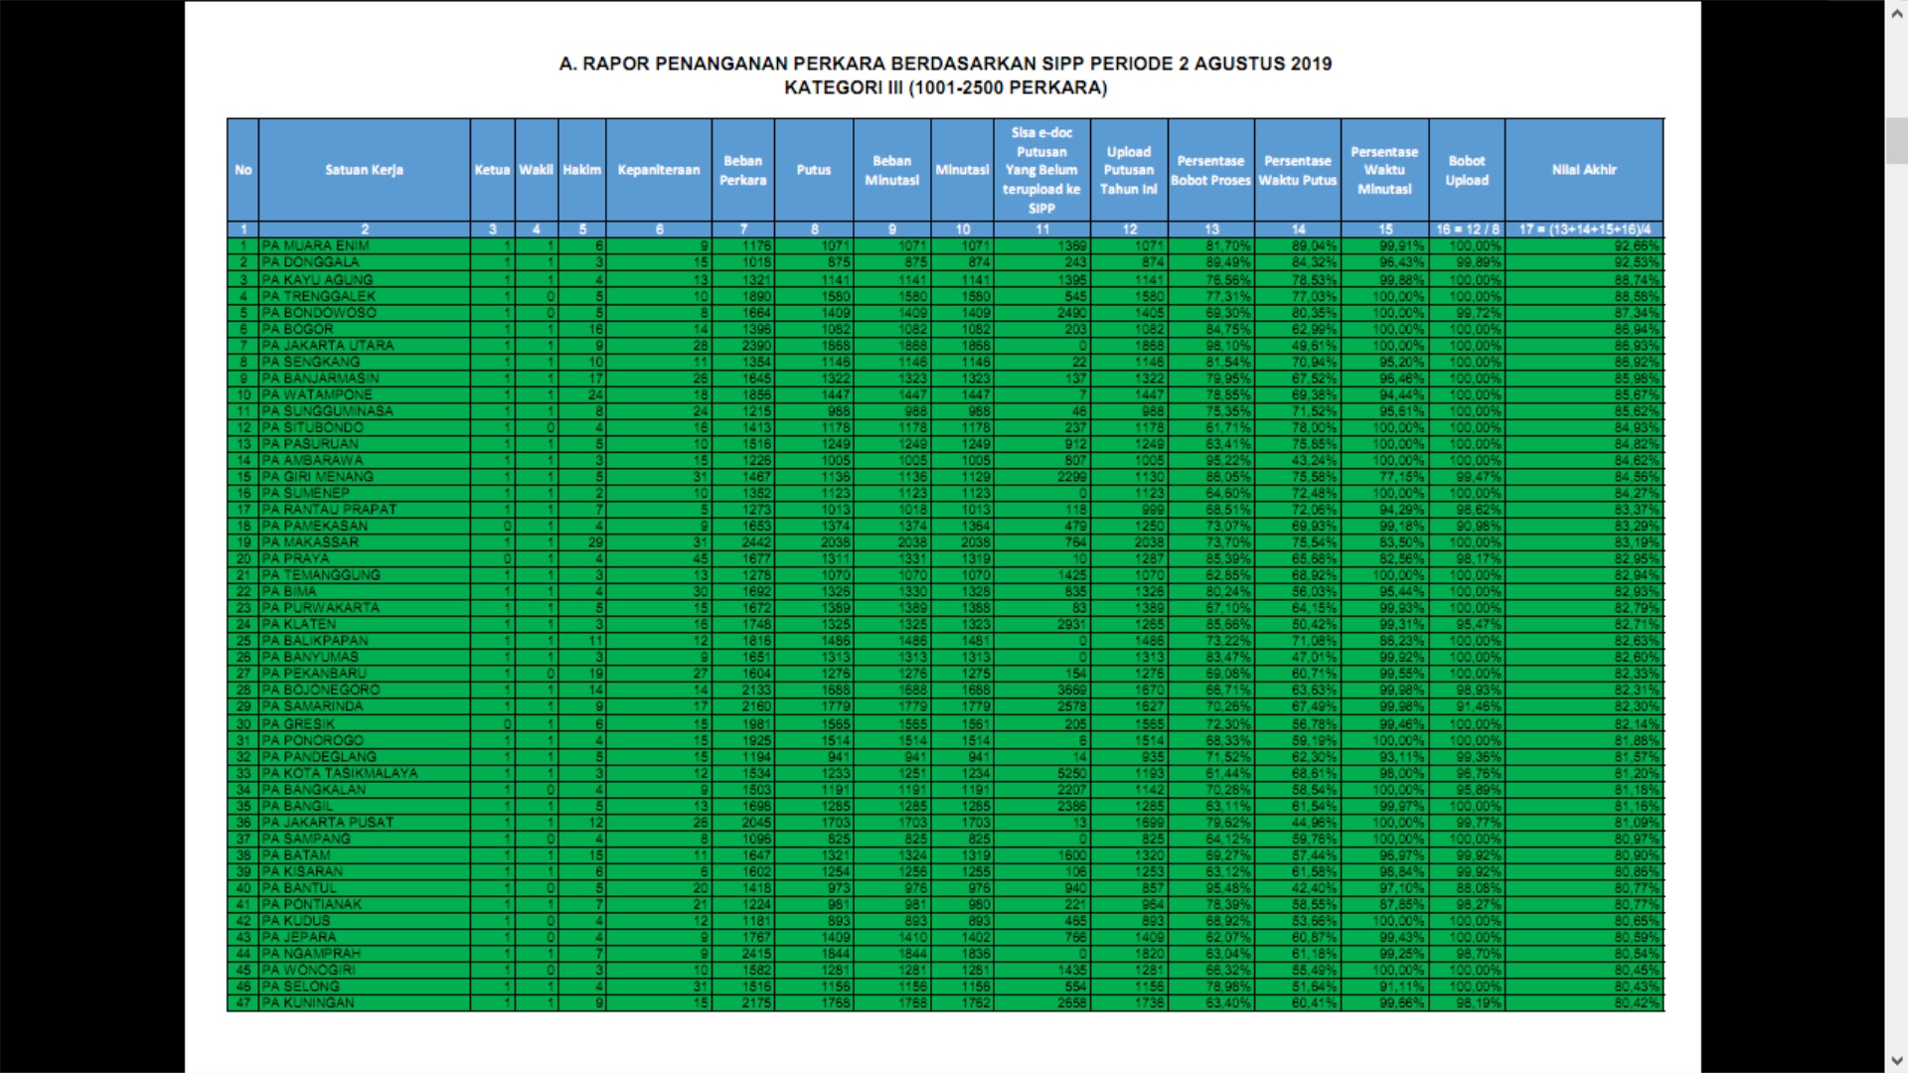Click the 'Nilai Akhir' column header

click(1584, 170)
